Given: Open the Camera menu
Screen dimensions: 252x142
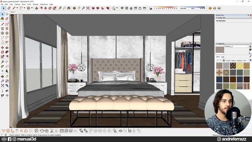Looking at the screenshot, I should point(17,4).
